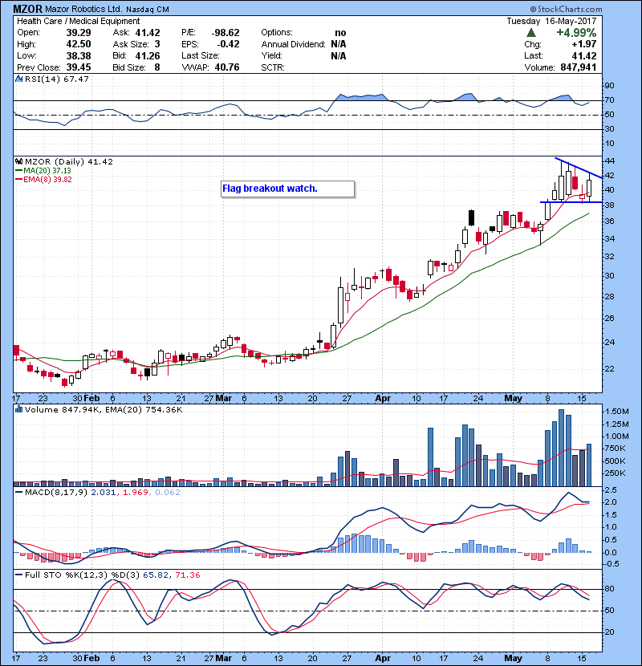Click the Options value 'no'

[x=340, y=33]
